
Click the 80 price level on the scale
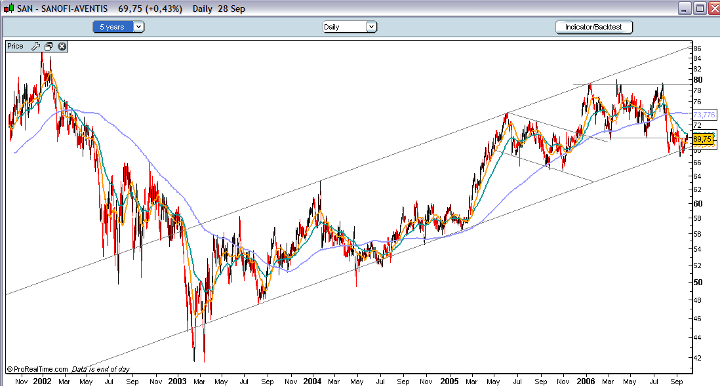tap(698, 79)
